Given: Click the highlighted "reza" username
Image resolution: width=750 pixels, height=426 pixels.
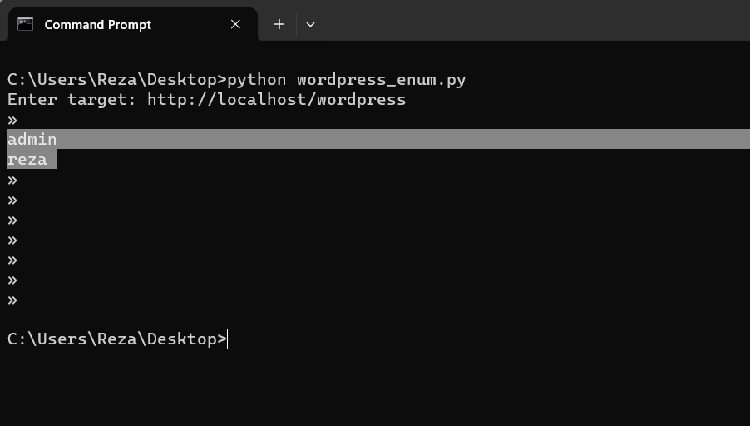Looking at the screenshot, I should [27, 159].
